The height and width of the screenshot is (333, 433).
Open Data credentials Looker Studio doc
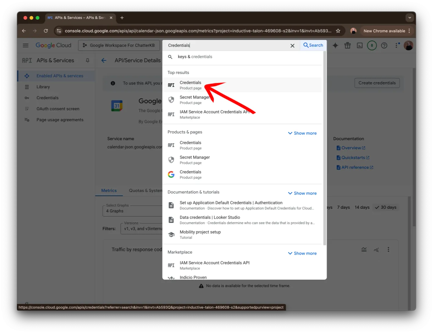click(x=242, y=220)
